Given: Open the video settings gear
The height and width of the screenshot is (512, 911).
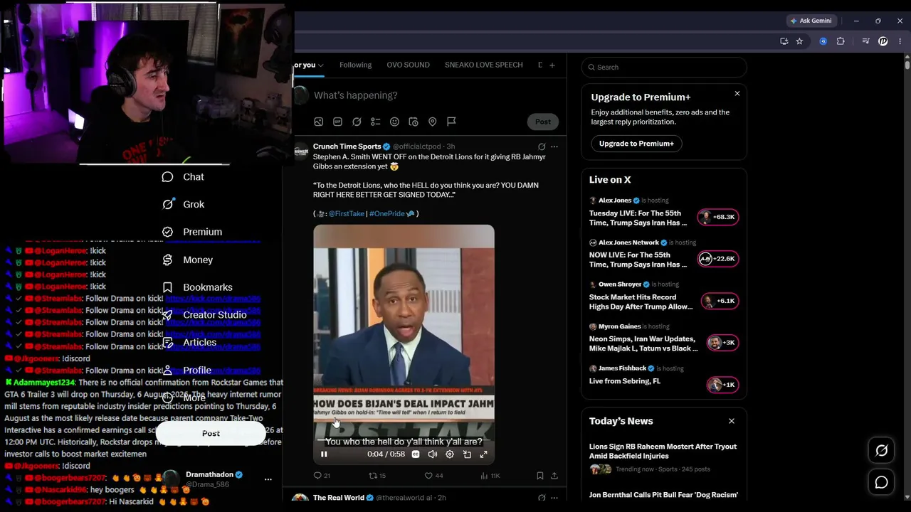Looking at the screenshot, I should click(450, 454).
